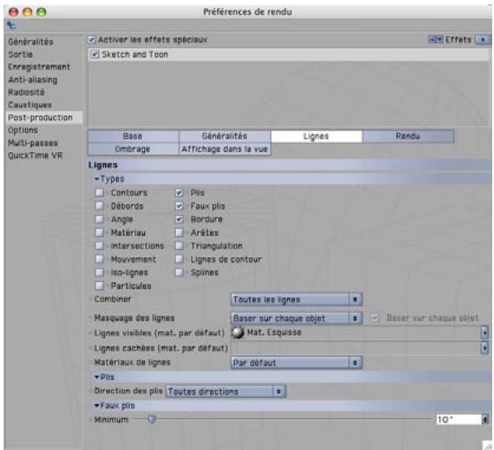Image resolution: width=494 pixels, height=450 pixels.
Task: Switch to the Base tab
Action: coord(133,136)
